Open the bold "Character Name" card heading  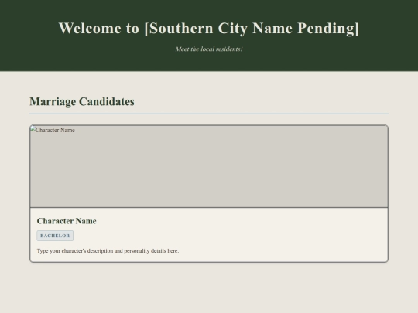tap(67, 221)
